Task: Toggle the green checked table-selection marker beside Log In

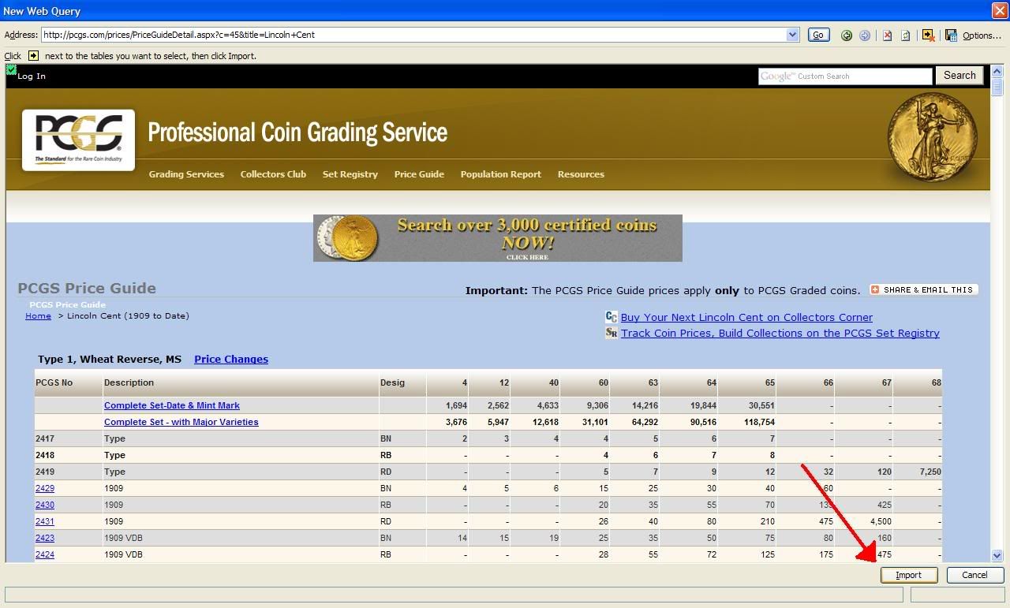Action: (11, 70)
